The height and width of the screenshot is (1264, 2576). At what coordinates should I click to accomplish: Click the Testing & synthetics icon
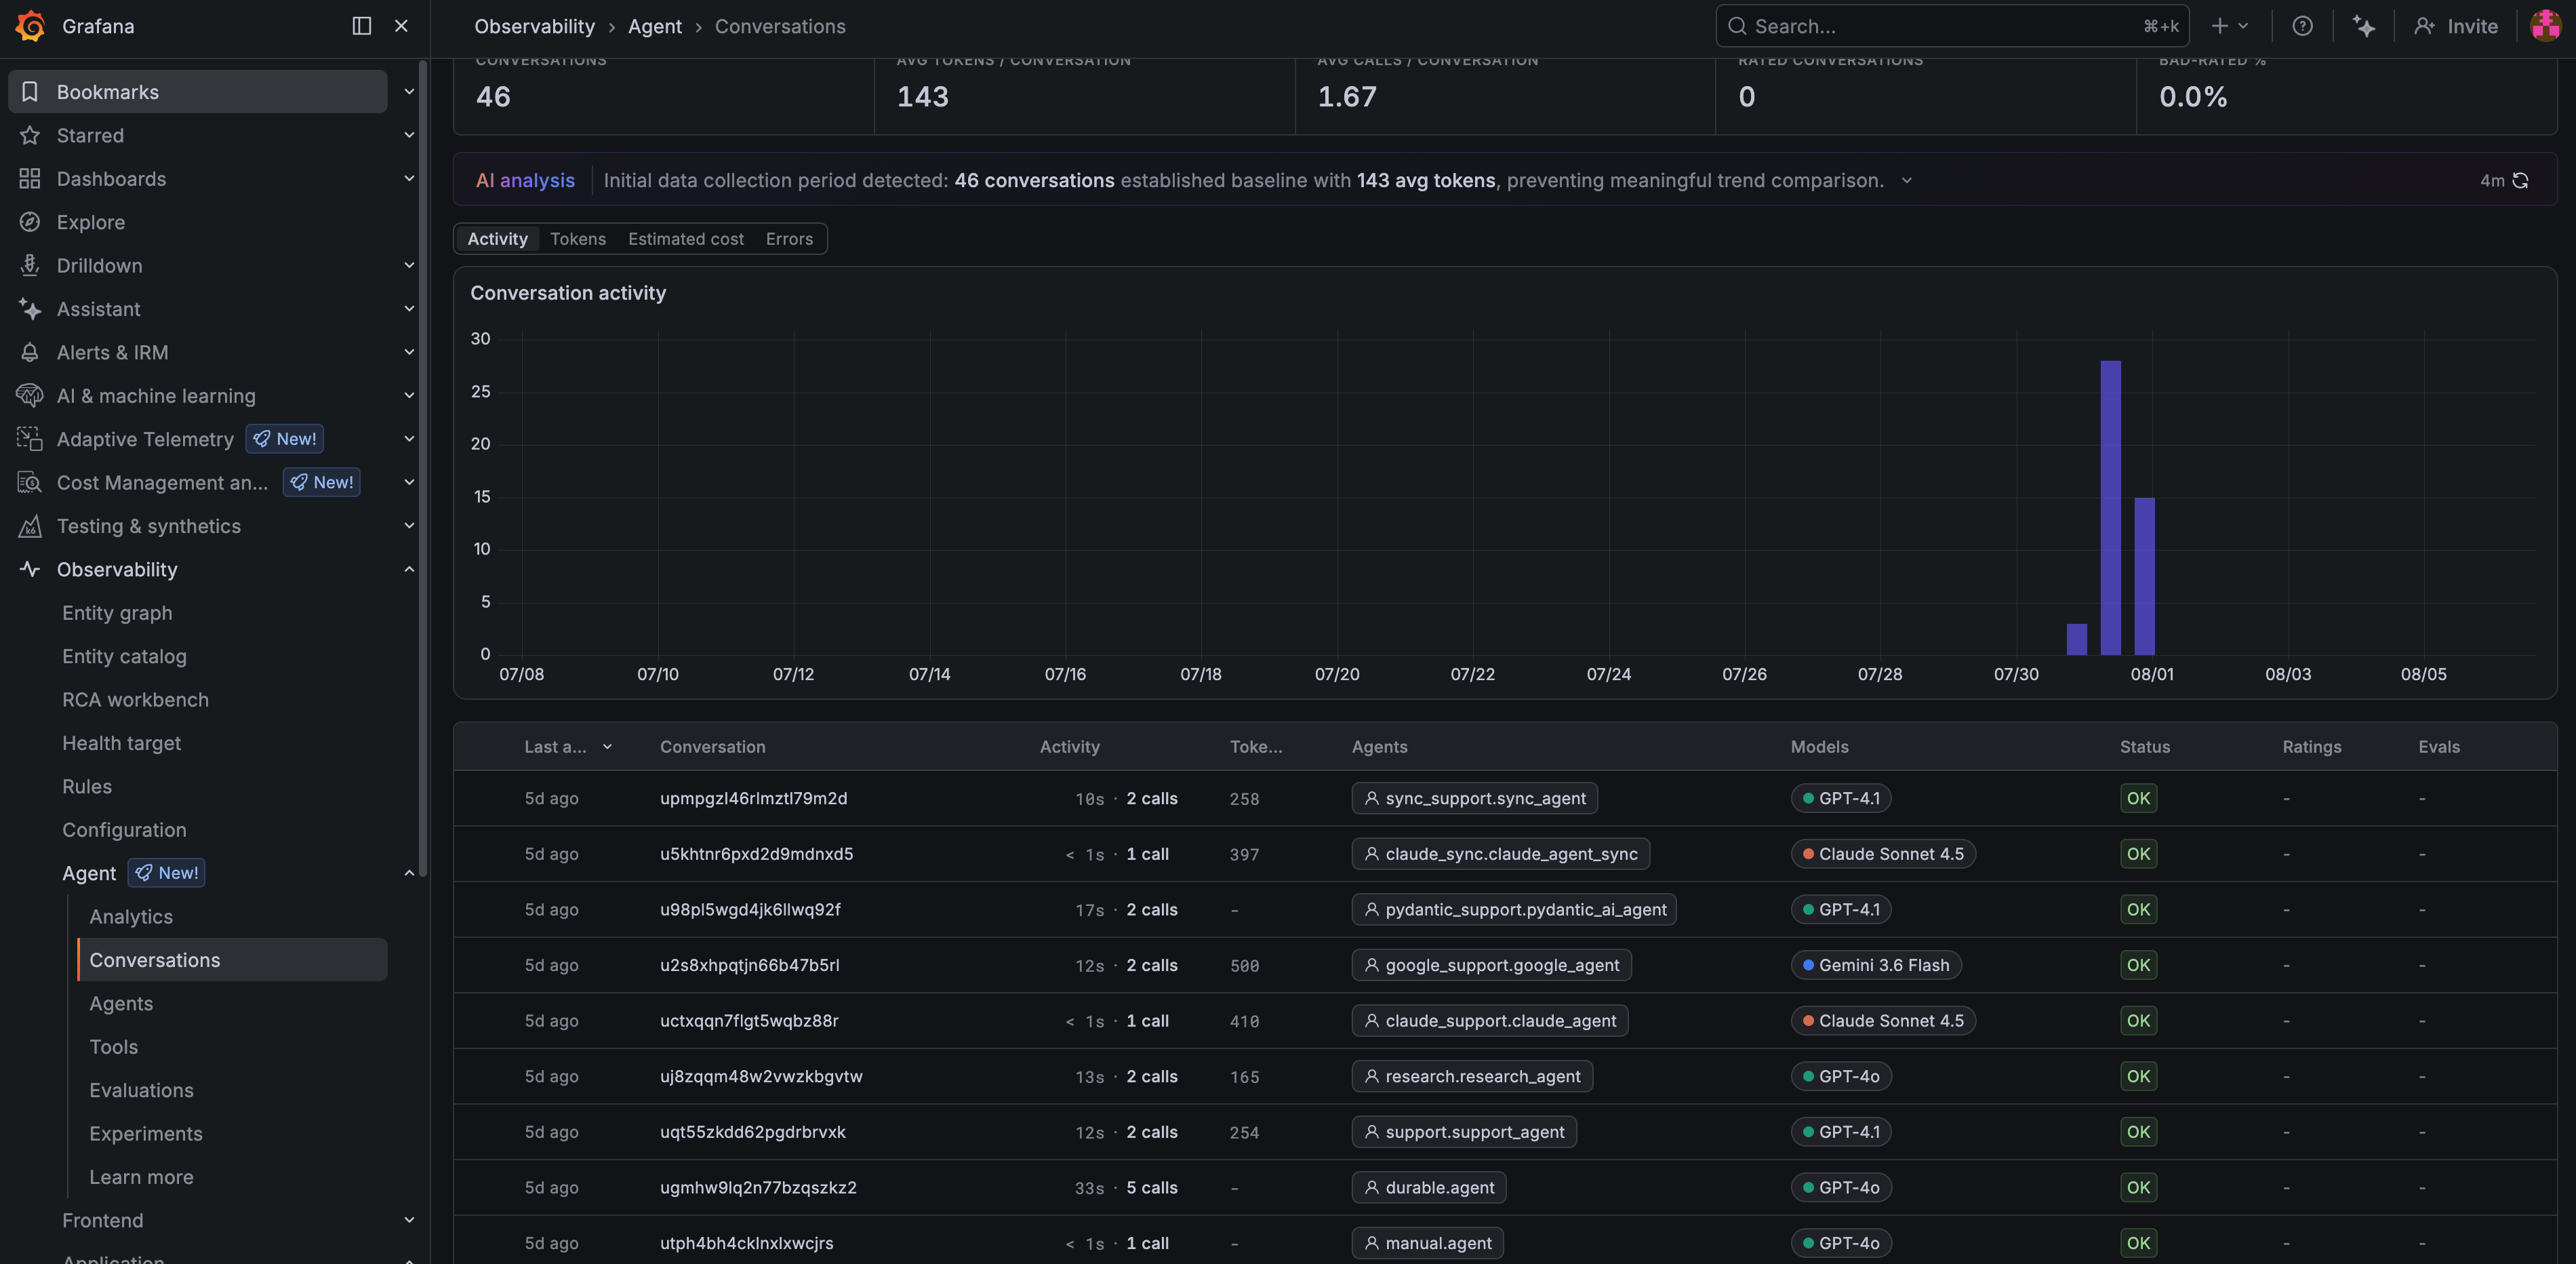[x=30, y=526]
